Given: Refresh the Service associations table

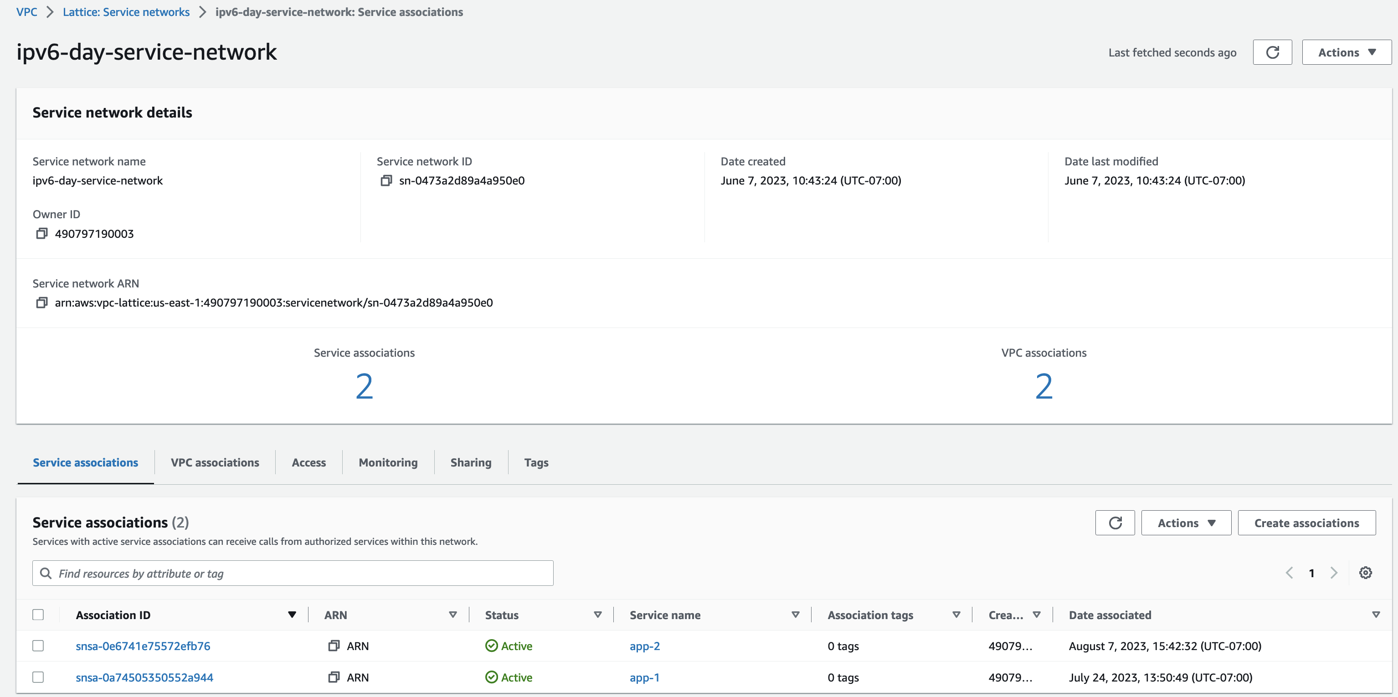Looking at the screenshot, I should [x=1114, y=523].
